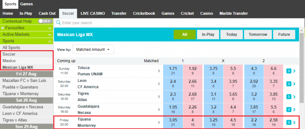The image size is (305, 129).
Task: Open Mazatlan FC v San Luis link
Action: 27,80
